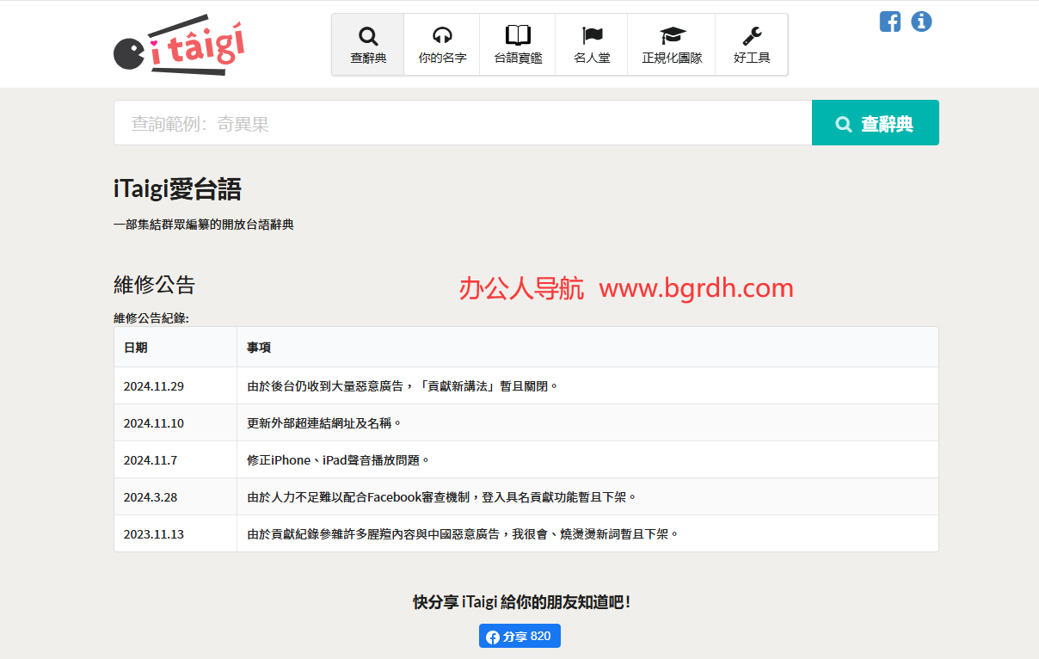Click the search icon inside the teal 查辭典 button
The image size is (1039, 659).
(844, 123)
